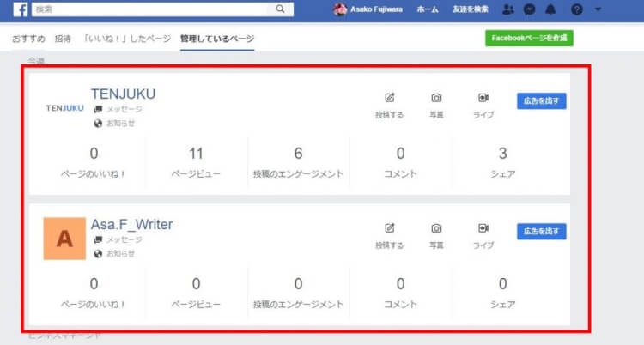Click the Facebook logo icon
644x345 pixels.
coord(20,9)
